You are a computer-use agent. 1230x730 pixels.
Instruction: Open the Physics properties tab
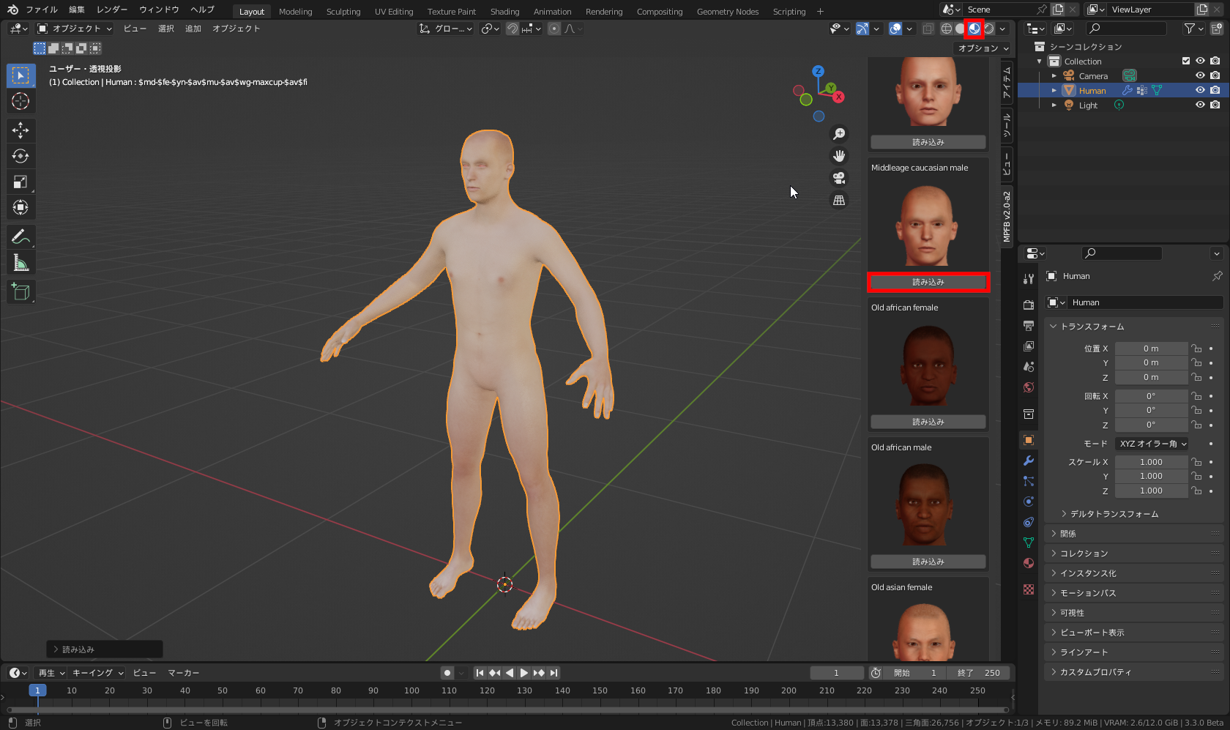[1028, 502]
